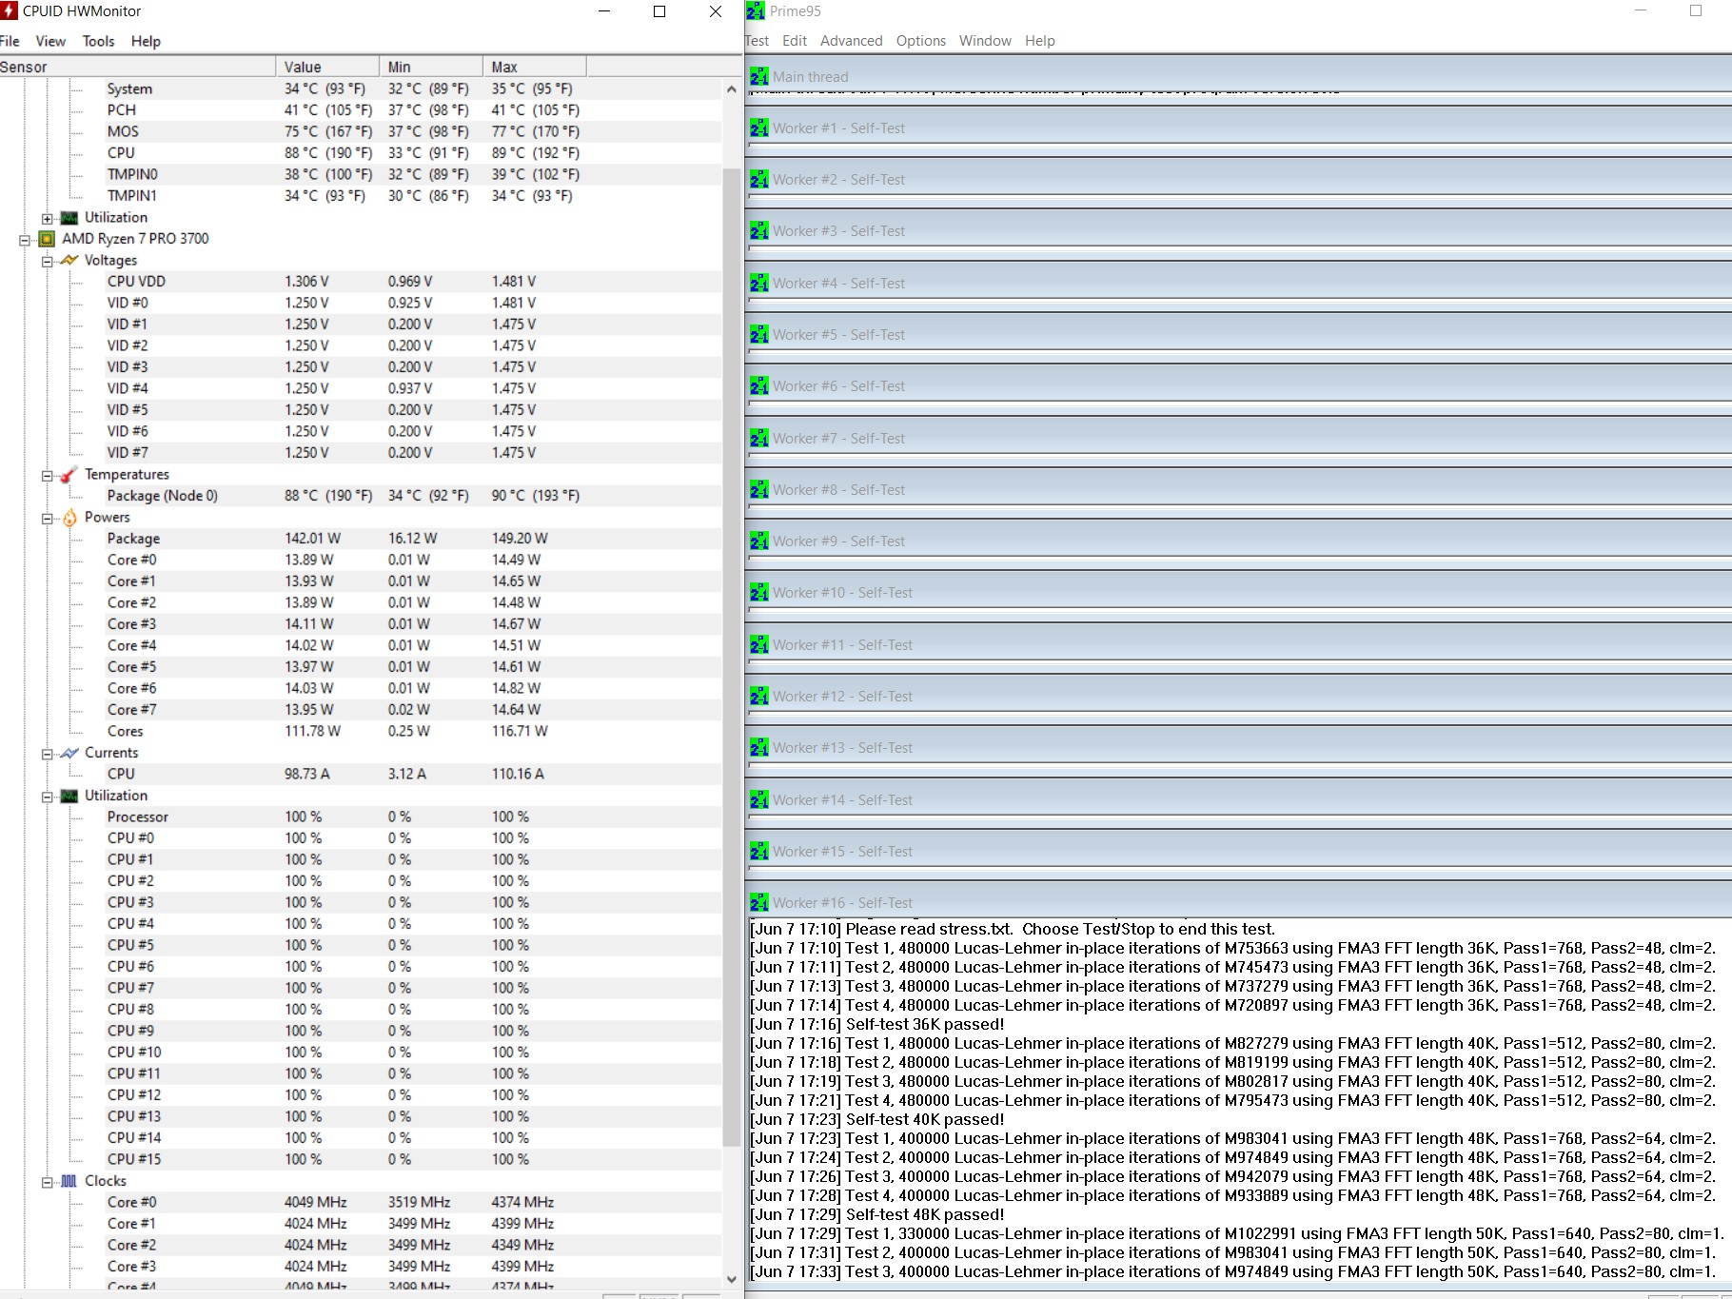Collapse the Temperatures tree node
Image resolution: width=1732 pixels, height=1299 pixels.
[47, 476]
